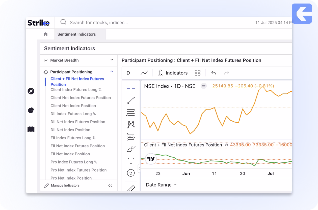318x210 pixels.
Task: Select the brush drawing tool
Action: [131, 149]
